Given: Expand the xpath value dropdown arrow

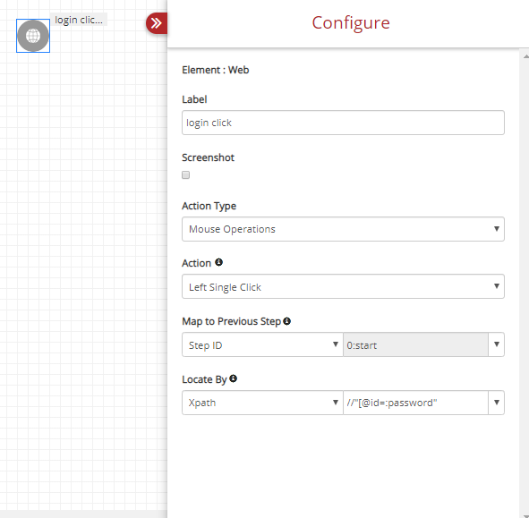Looking at the screenshot, I should (x=496, y=403).
